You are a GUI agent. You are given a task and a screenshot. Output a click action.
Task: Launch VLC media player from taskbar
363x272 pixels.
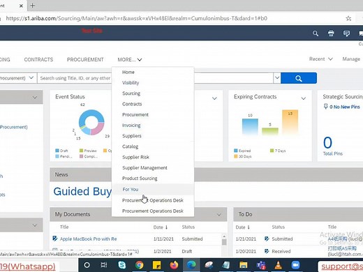(x=278, y=265)
